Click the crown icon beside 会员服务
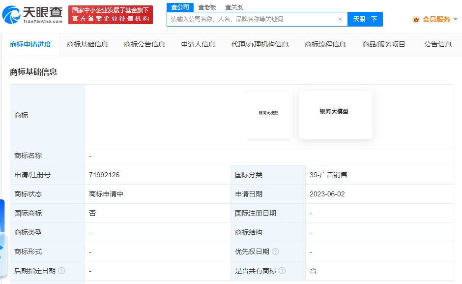This screenshot has height=284, width=462. (x=416, y=20)
